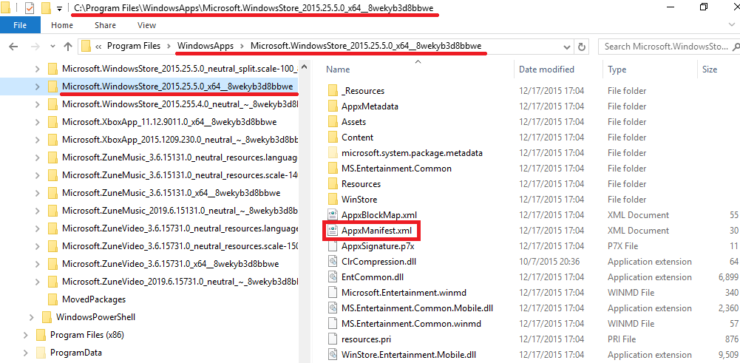Image resolution: width=740 pixels, height=363 pixels.
Task: Select the _Resources folder icon
Action: 333,91
